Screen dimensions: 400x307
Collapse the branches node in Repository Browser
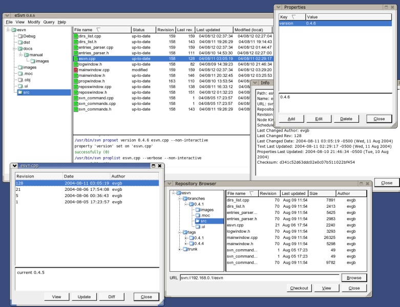(x=180, y=199)
